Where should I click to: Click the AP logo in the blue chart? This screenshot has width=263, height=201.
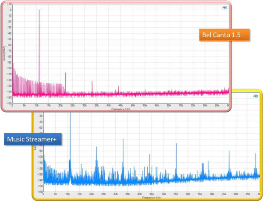tap(255, 96)
